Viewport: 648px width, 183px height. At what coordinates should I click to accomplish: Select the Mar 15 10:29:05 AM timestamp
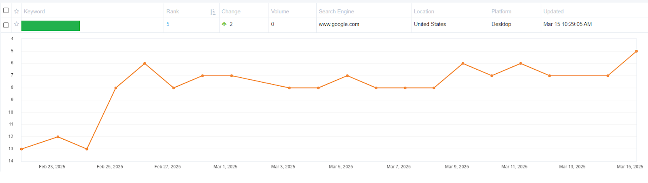567,24
